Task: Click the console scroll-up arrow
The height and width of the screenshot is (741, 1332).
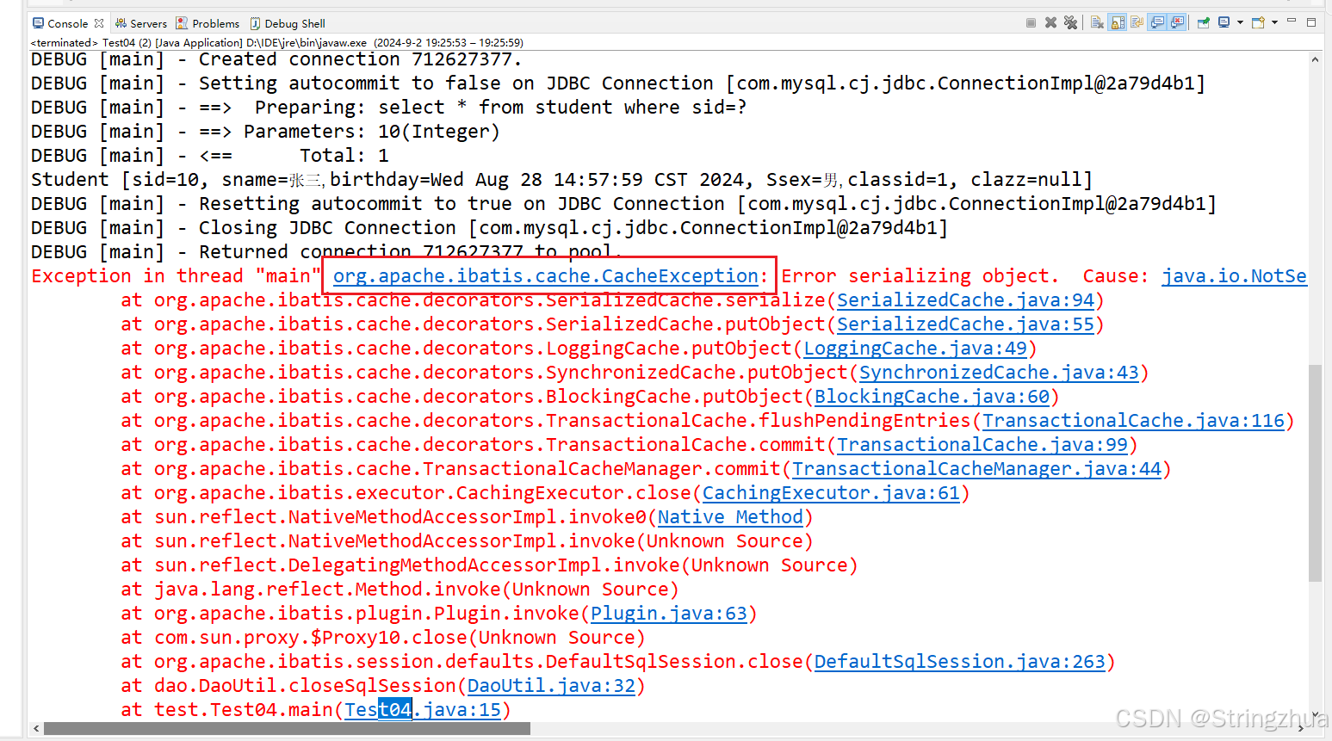Action: coord(1315,59)
